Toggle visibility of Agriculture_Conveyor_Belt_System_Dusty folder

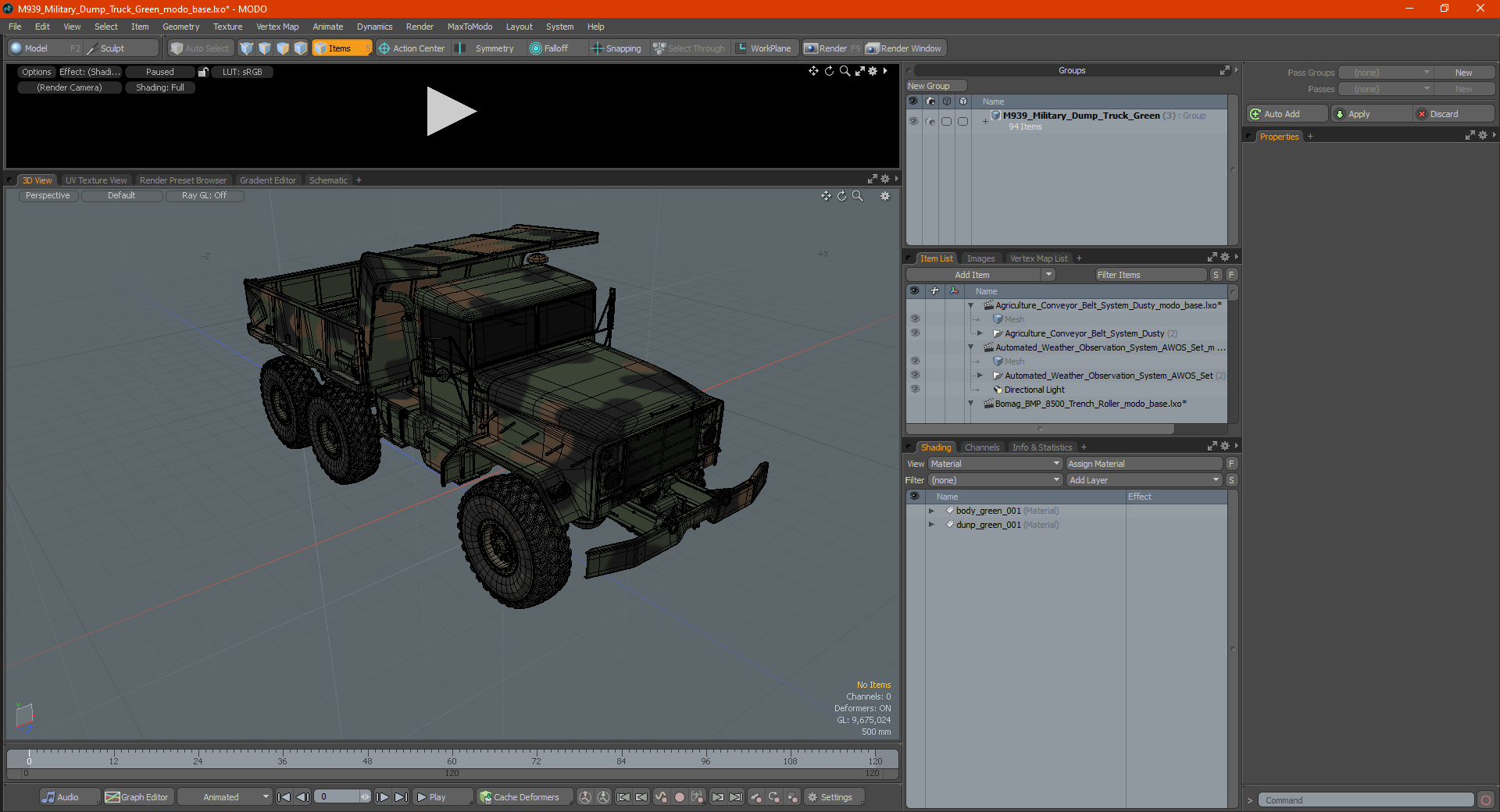click(915, 333)
